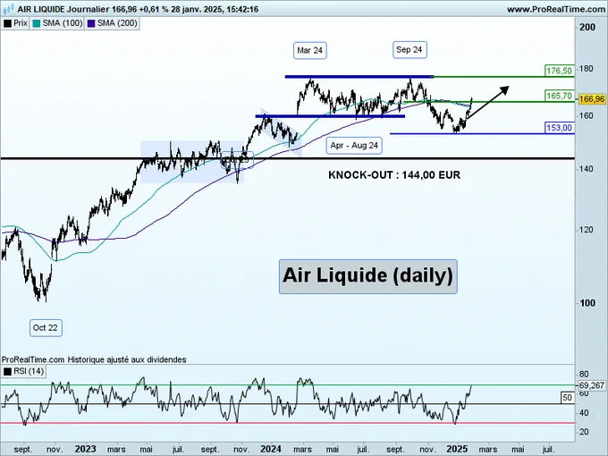Click the 2025 label on time axis
608x456 pixels.
457,449
